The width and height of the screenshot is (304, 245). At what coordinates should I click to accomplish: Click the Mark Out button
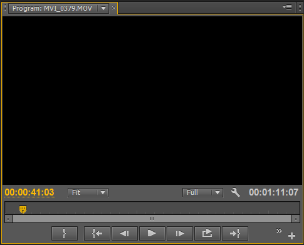(65, 233)
